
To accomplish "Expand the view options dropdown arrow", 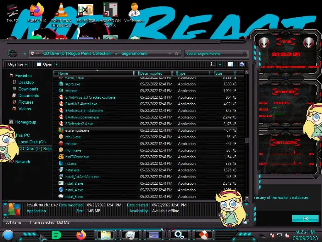I will (220, 64).
